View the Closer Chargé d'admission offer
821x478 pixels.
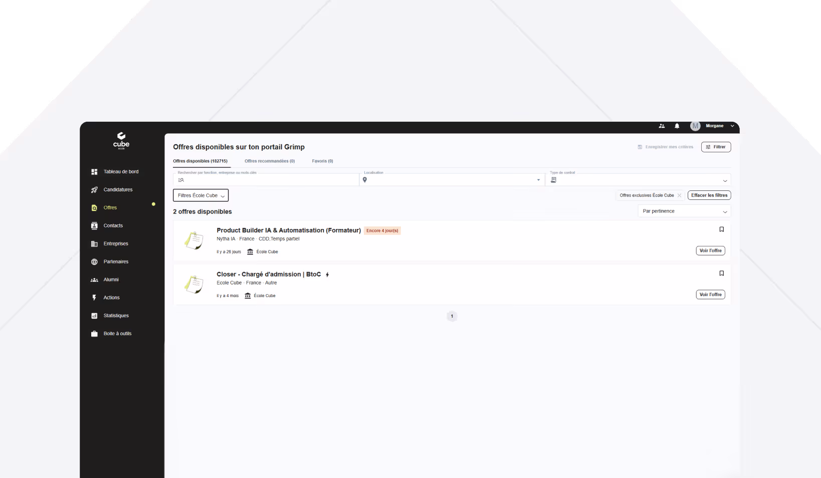pyautogui.click(x=710, y=295)
